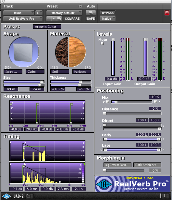Click the UA diamond logo in footer
172x200 pixels.
pyautogui.click(x=6, y=196)
